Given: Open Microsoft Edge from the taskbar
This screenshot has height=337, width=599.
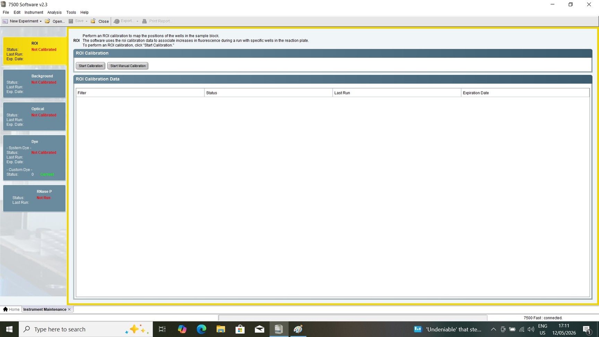Looking at the screenshot, I should tap(201, 329).
